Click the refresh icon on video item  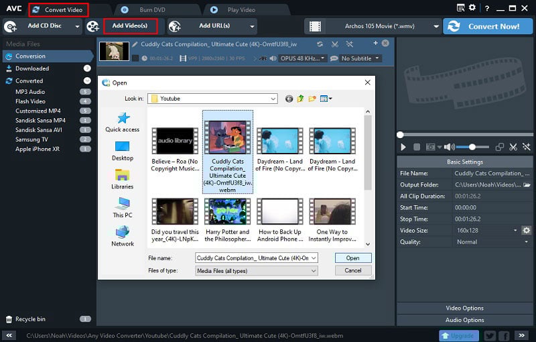tap(320, 44)
